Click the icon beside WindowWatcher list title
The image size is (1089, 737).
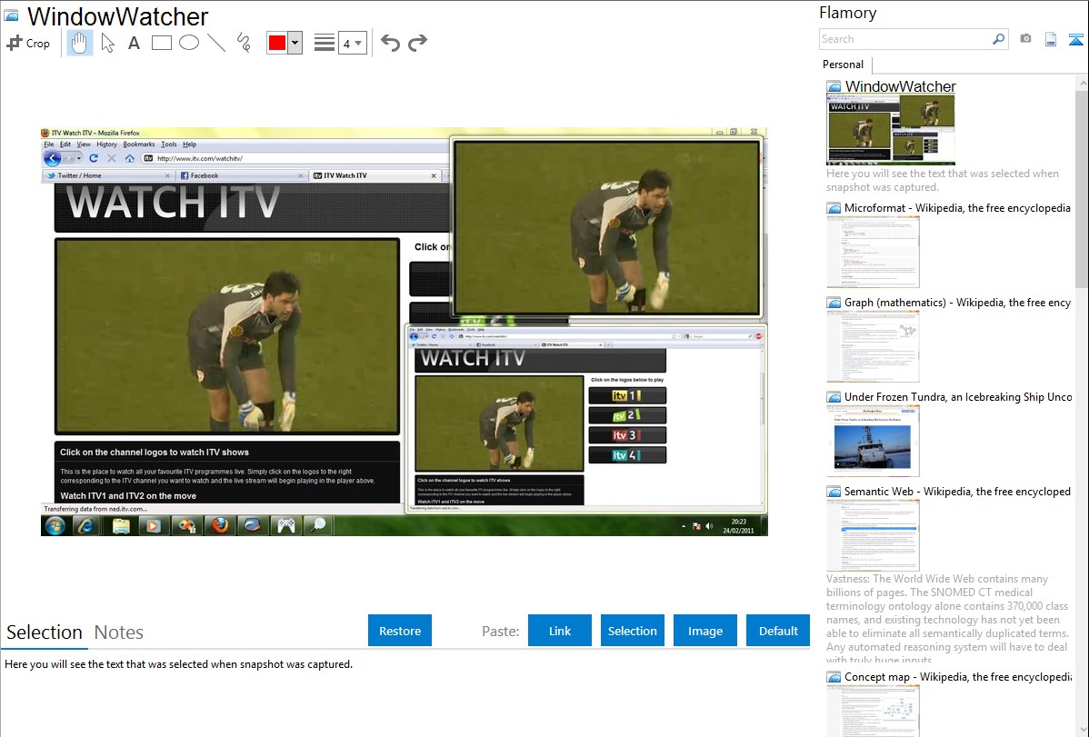coord(834,86)
